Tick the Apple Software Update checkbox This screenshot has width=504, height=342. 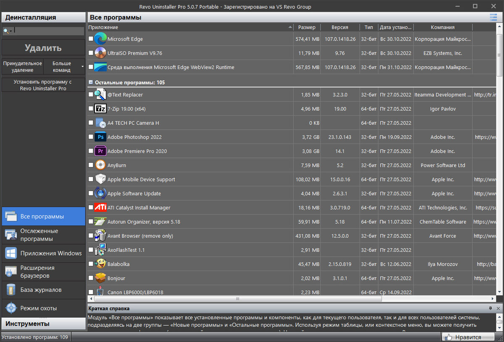(91, 193)
